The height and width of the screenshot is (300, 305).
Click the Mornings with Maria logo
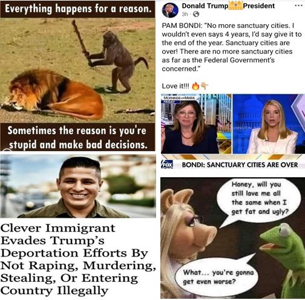click(180, 99)
